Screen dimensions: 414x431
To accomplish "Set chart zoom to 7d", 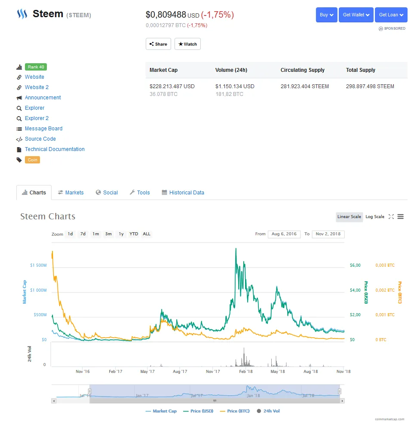I will pyautogui.click(x=83, y=234).
